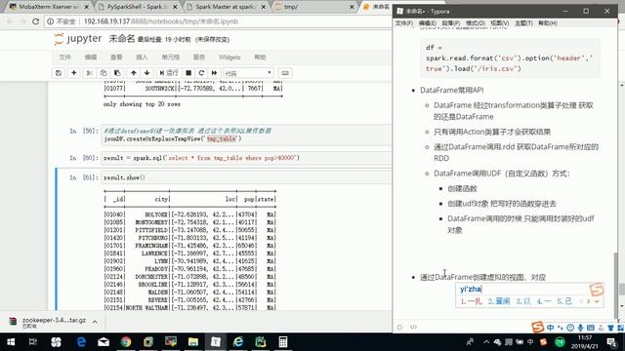Move the selected cell up with the arrow
Screen dimensions: 625x351
134,73
